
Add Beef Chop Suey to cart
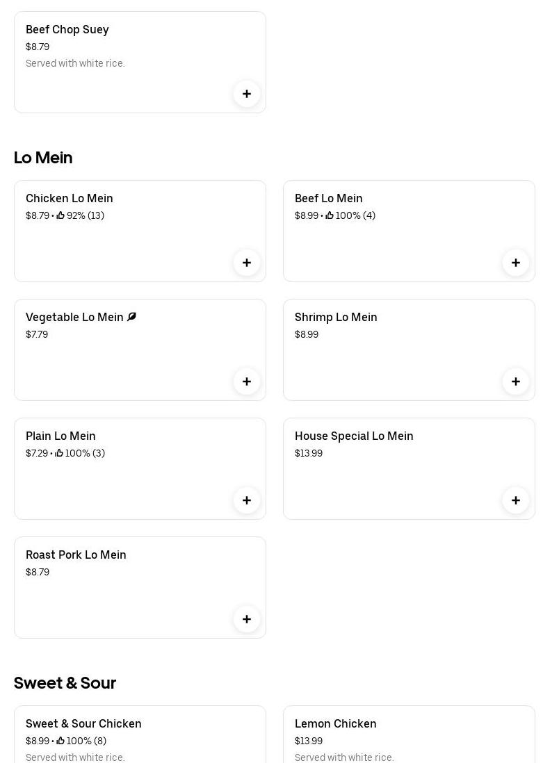click(247, 94)
